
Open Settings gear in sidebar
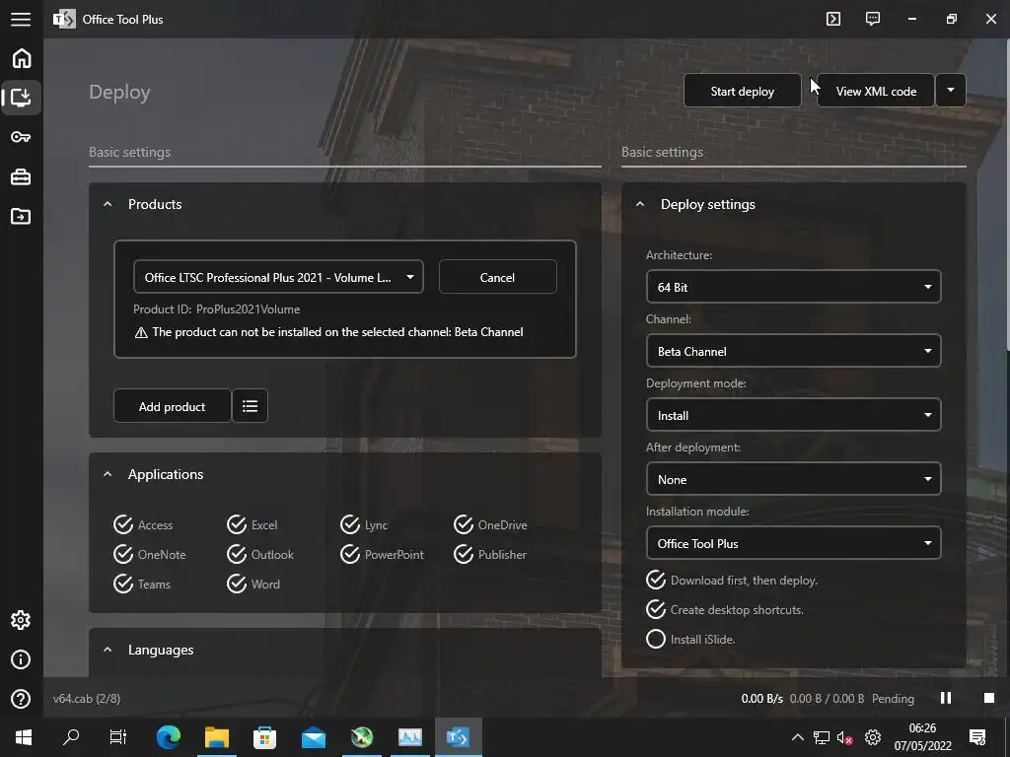(x=22, y=620)
